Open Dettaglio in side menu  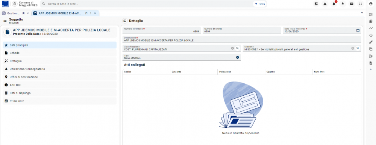[59, 61]
